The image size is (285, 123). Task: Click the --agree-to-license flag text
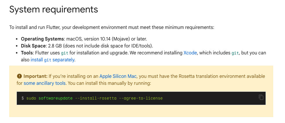click(141, 98)
